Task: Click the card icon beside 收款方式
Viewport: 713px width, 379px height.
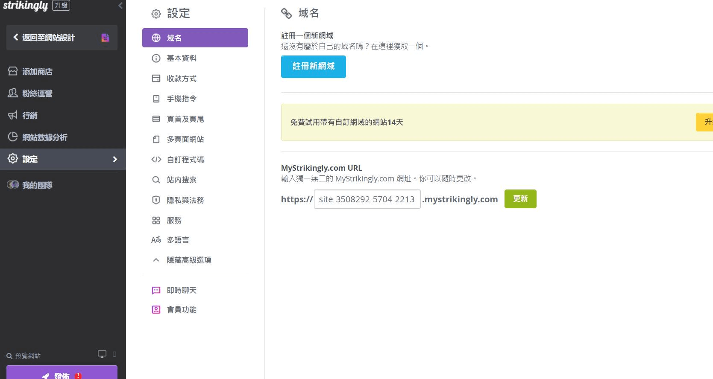Action: click(x=156, y=79)
